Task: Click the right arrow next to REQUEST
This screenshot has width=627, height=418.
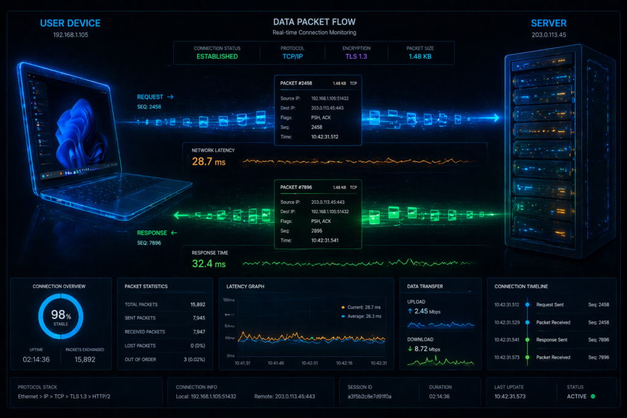Action: coord(171,97)
